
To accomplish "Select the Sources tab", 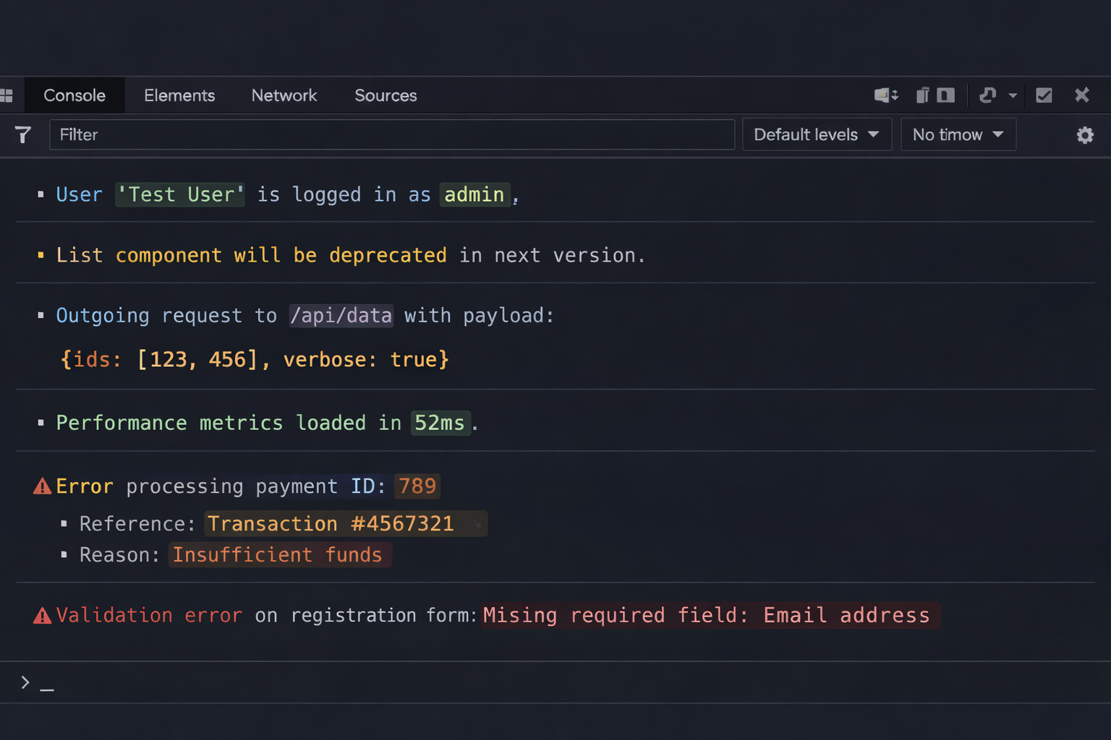I will click(x=386, y=95).
